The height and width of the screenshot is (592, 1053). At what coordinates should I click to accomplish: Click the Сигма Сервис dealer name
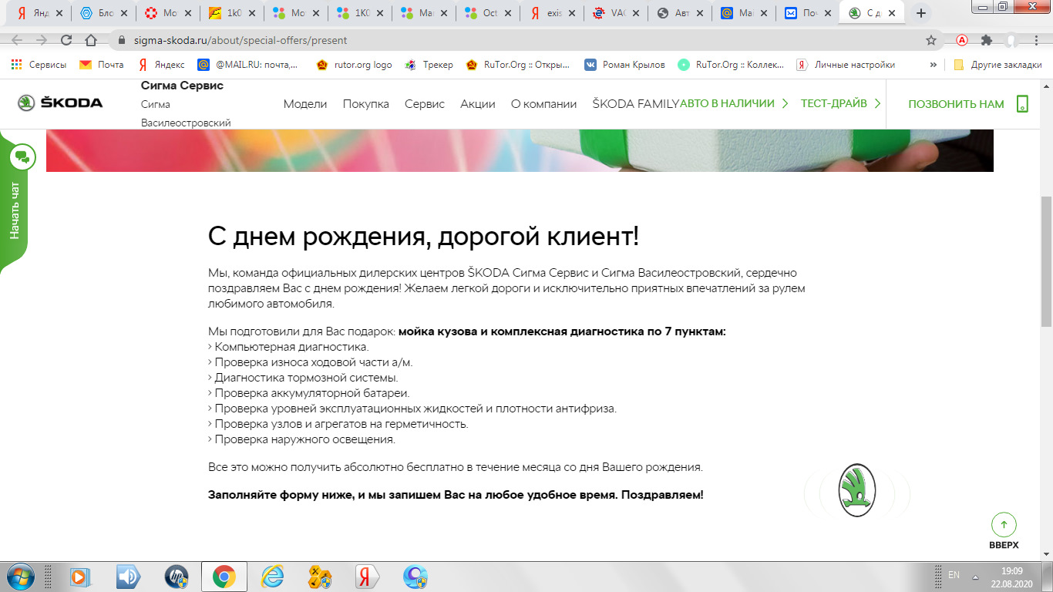182,86
